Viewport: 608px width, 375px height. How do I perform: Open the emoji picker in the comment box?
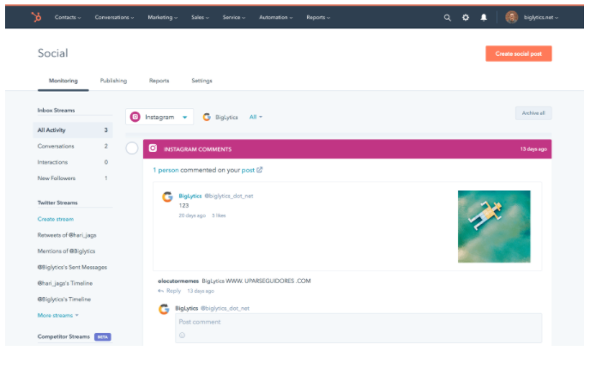point(182,335)
